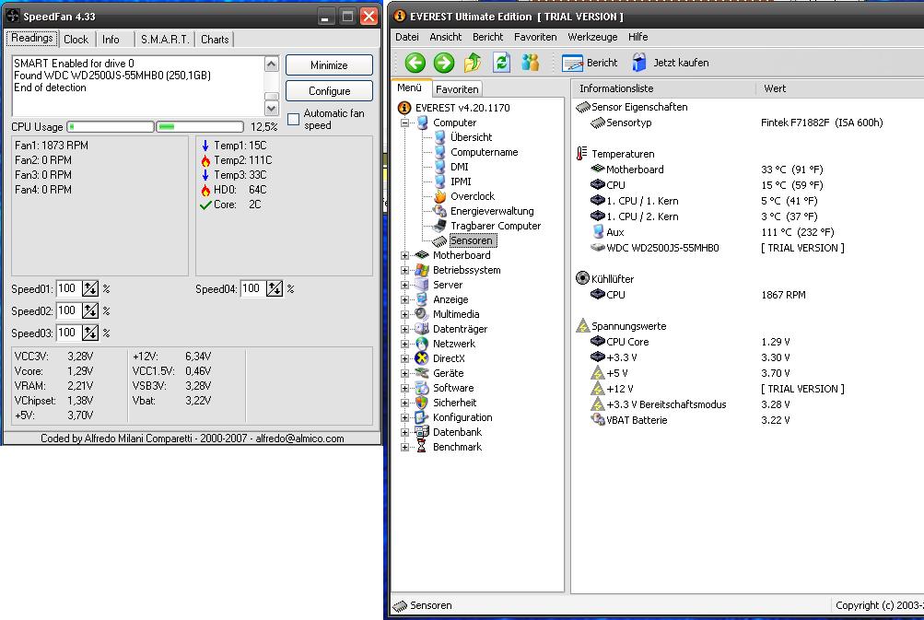Click the Bericht report toolbar button
The image size is (924, 620).
coord(590,63)
